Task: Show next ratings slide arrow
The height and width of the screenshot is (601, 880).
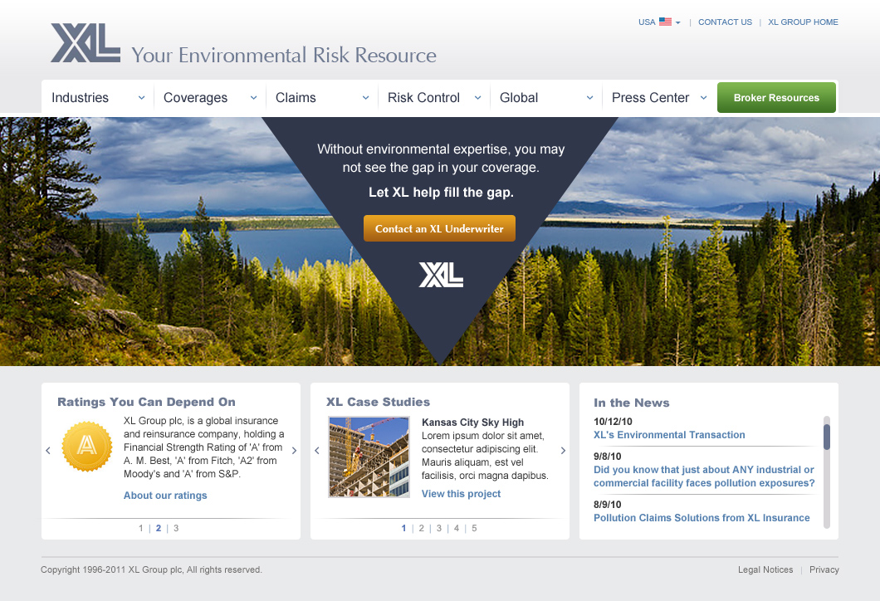Action: 294,450
